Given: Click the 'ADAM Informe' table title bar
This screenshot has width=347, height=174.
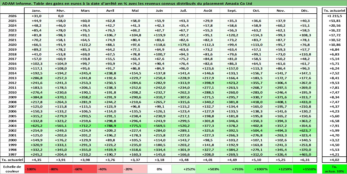Looking at the screenshot, I should (x=173, y=3).
